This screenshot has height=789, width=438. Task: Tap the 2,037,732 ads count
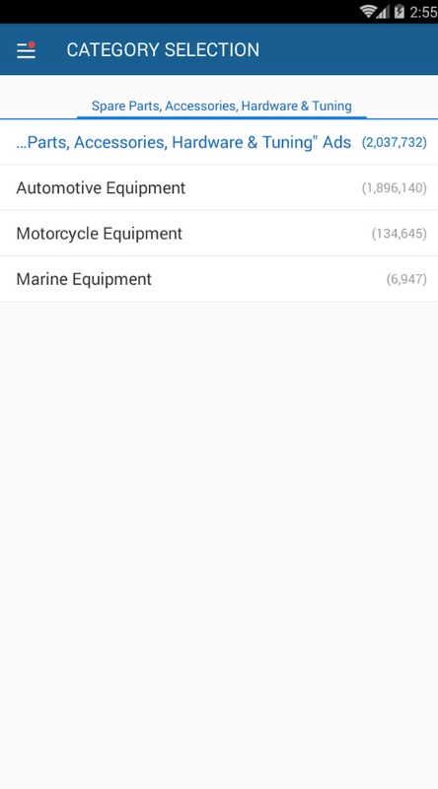(x=395, y=142)
